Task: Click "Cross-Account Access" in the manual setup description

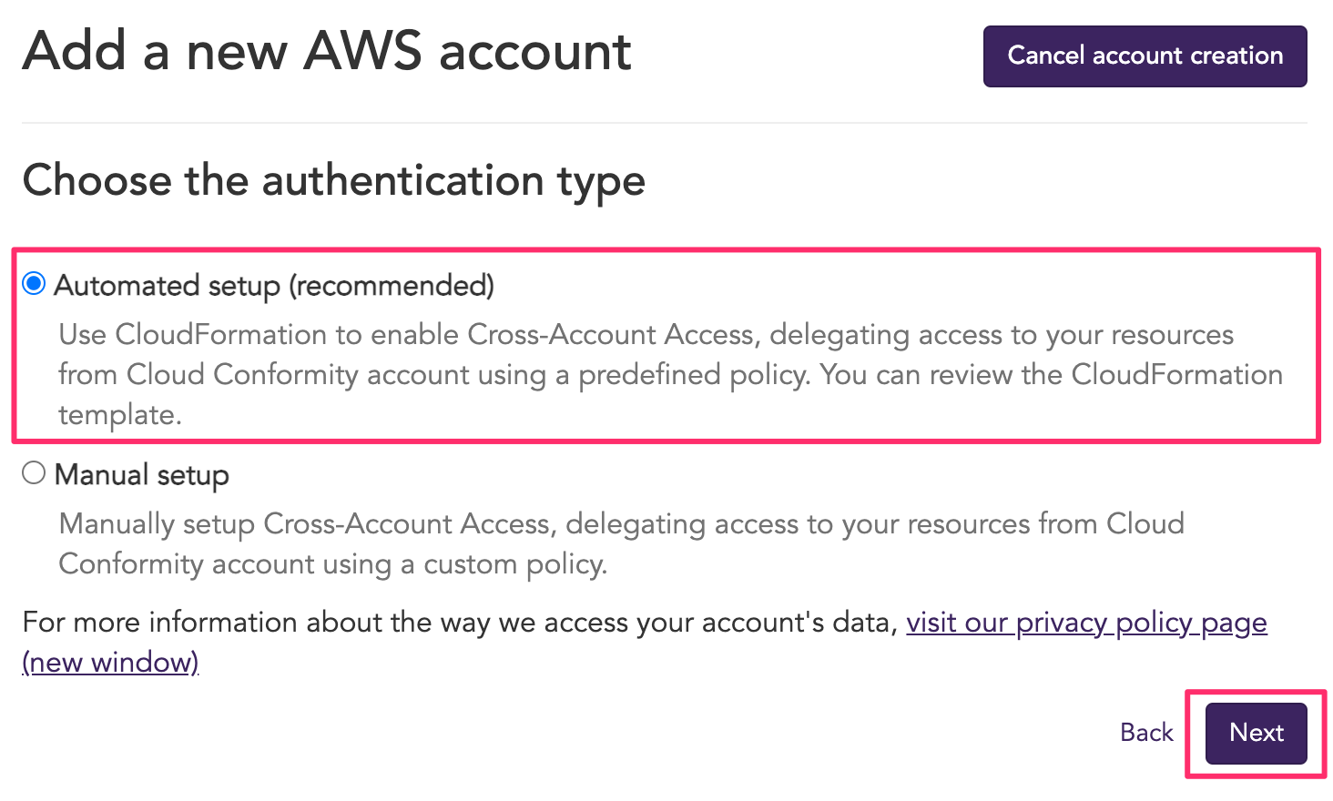Action: pyautogui.click(x=407, y=524)
